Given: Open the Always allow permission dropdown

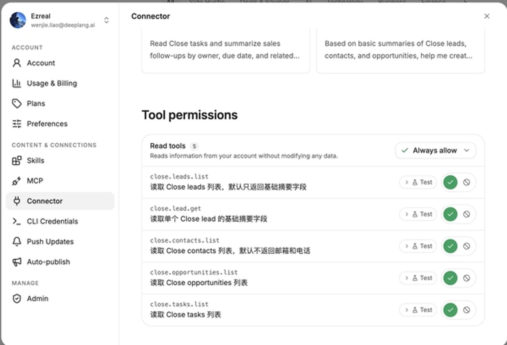Looking at the screenshot, I should coord(435,150).
